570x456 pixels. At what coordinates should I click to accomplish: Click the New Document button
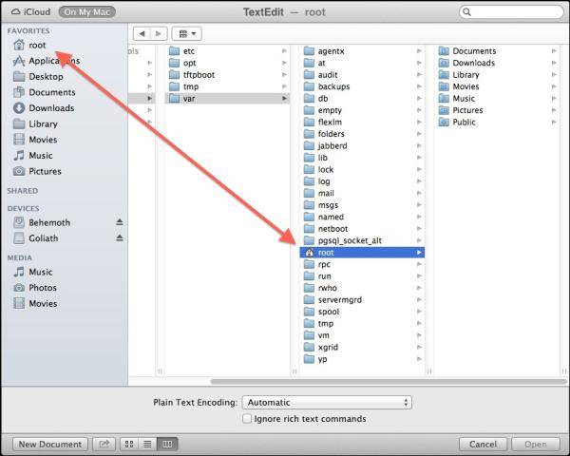tap(50, 444)
